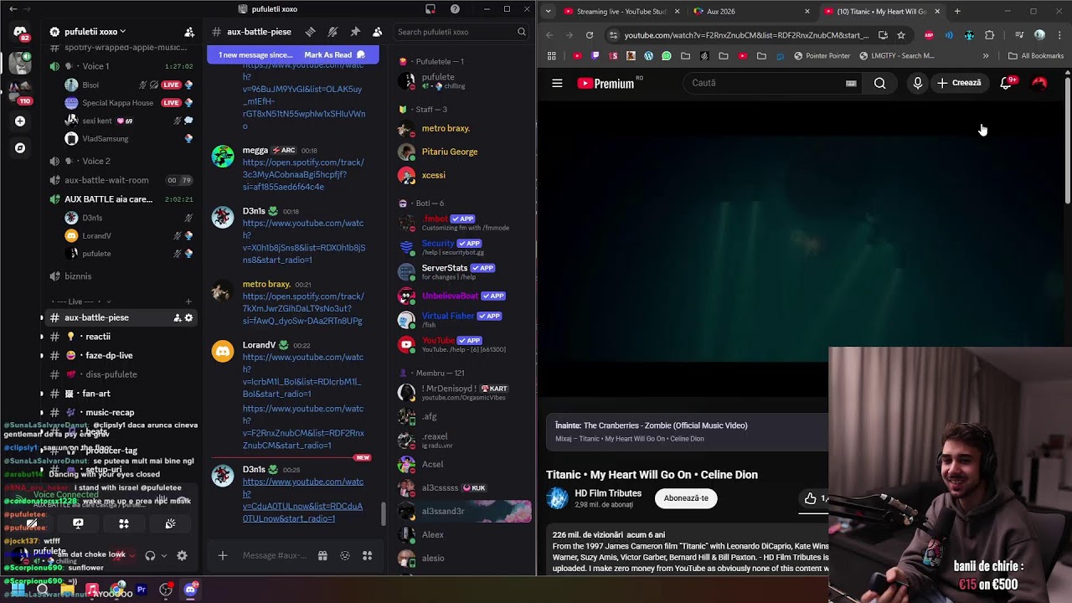Image resolution: width=1072 pixels, height=603 pixels.
Task: Switch to Streaming live YouTube Studio tab
Action: pyautogui.click(x=621, y=11)
